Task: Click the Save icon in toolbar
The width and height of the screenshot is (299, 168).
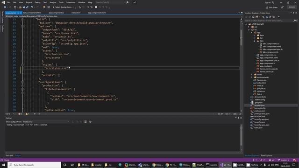Action: pyautogui.click(x=24, y=7)
